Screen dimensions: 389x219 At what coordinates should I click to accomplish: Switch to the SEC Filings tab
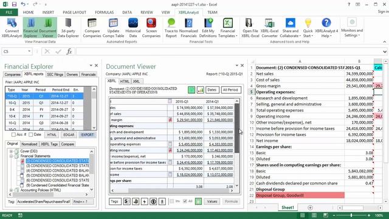click(55, 74)
